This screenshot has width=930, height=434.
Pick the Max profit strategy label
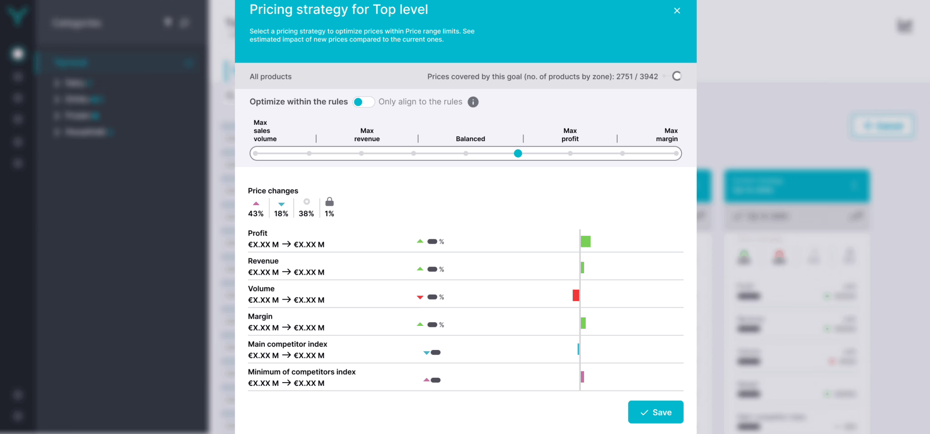(x=570, y=135)
